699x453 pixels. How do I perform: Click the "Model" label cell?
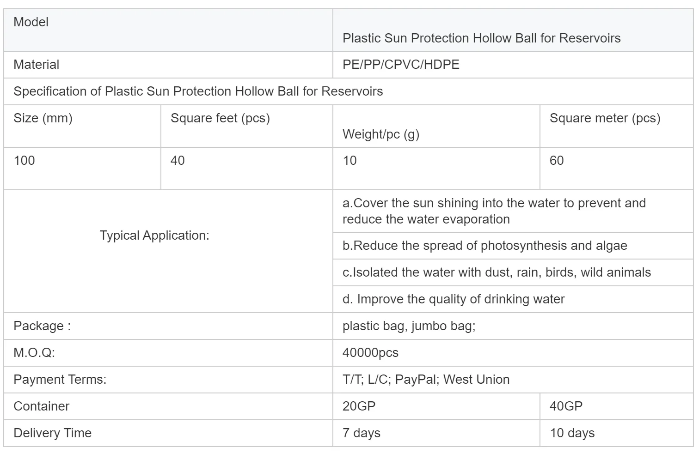31,22
